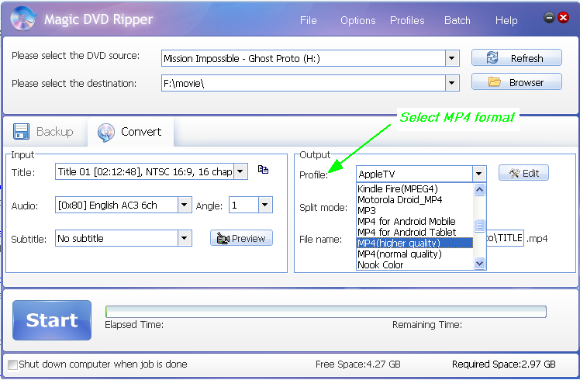Image resolution: width=580 pixels, height=380 pixels.
Task: Click the File name input field
Action: coord(505,238)
